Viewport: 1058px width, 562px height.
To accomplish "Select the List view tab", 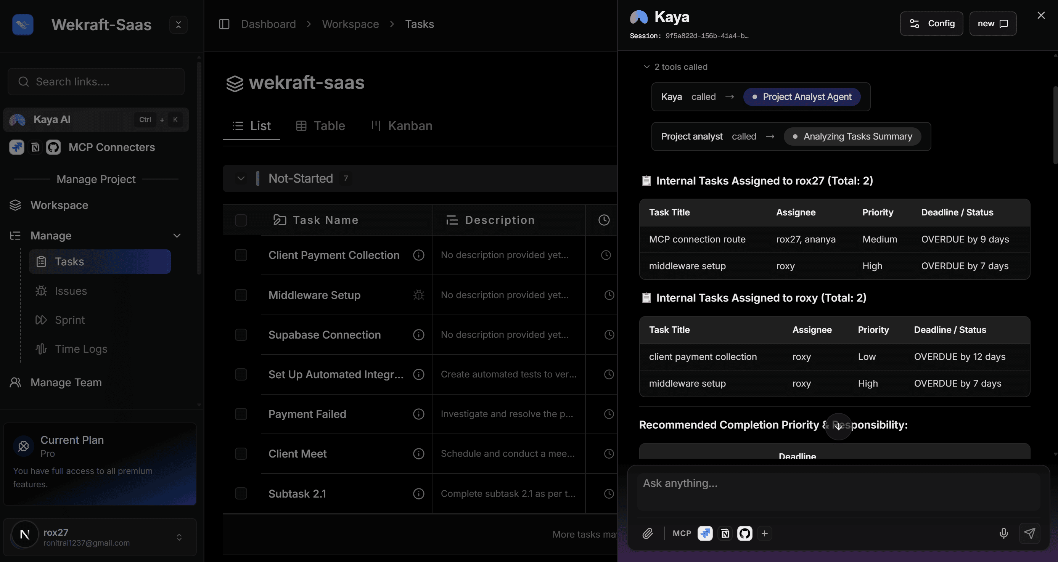I will (x=251, y=125).
